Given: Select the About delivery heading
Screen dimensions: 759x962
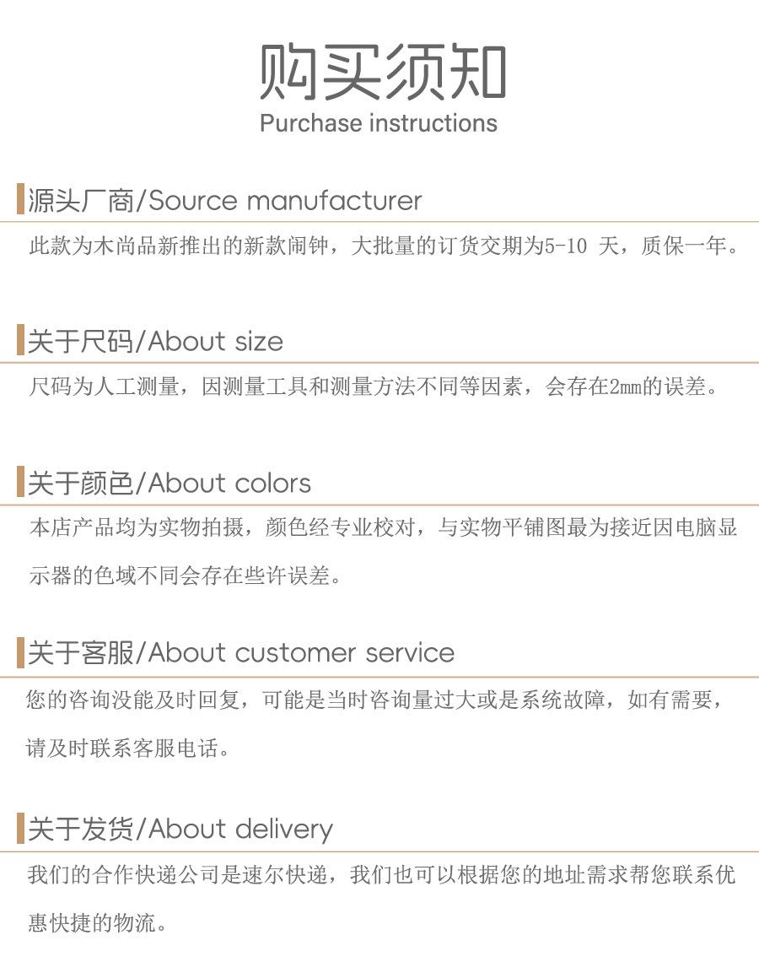Looking at the screenshot, I should coord(180,829).
